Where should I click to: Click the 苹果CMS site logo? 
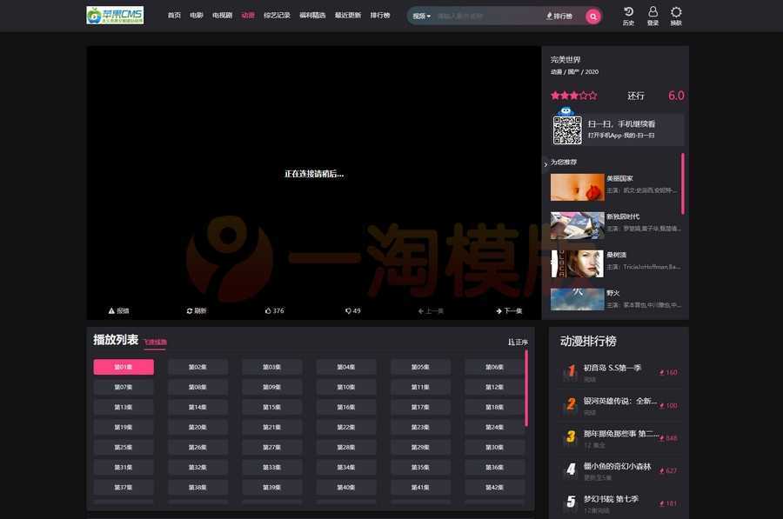click(x=115, y=16)
